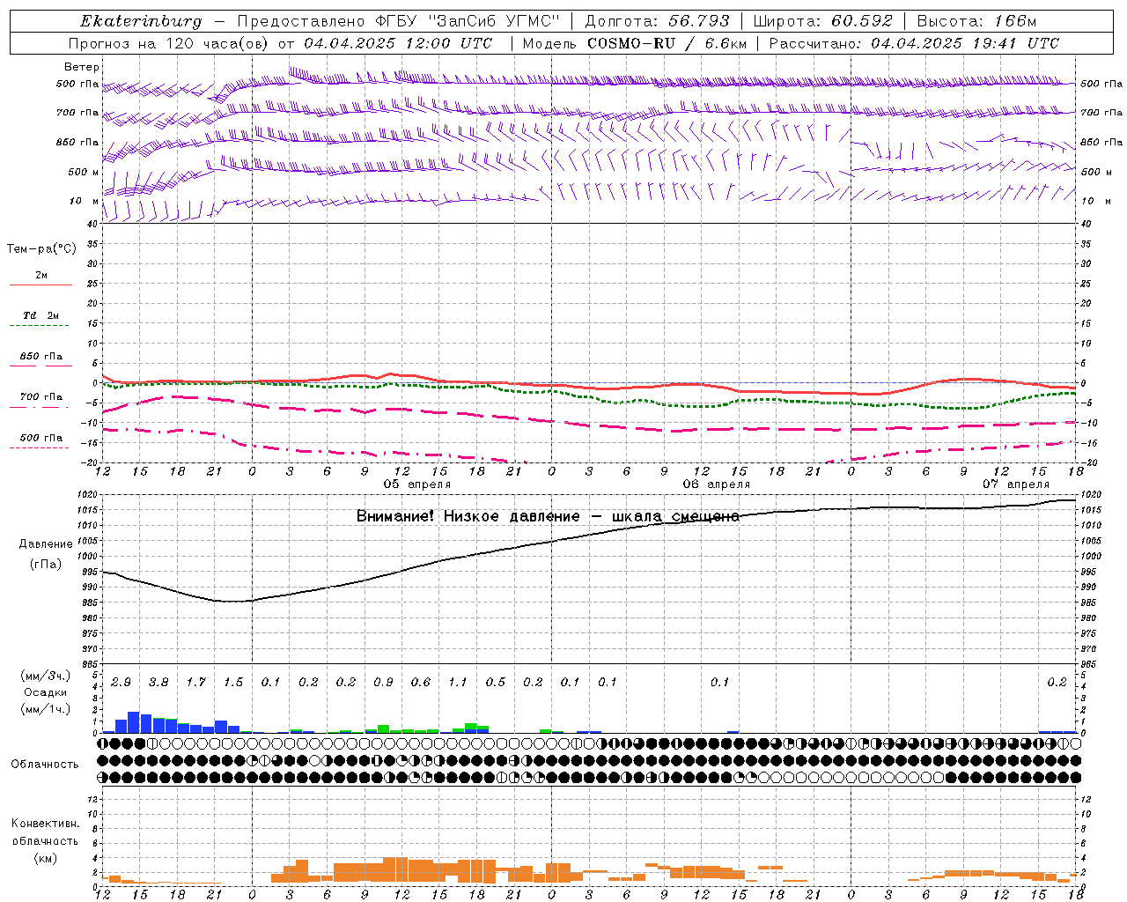Click the 'Высота: 166м' header field
The image size is (1127, 902).
click(976, 21)
